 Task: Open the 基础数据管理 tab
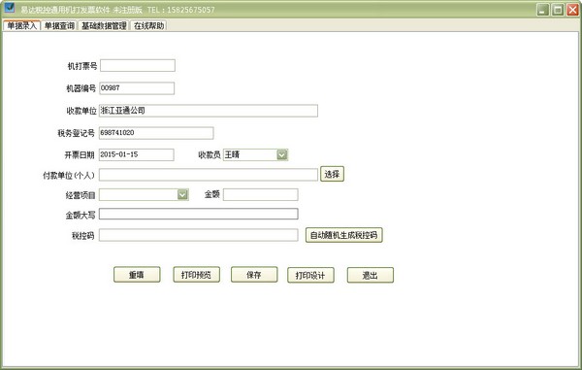pos(104,25)
